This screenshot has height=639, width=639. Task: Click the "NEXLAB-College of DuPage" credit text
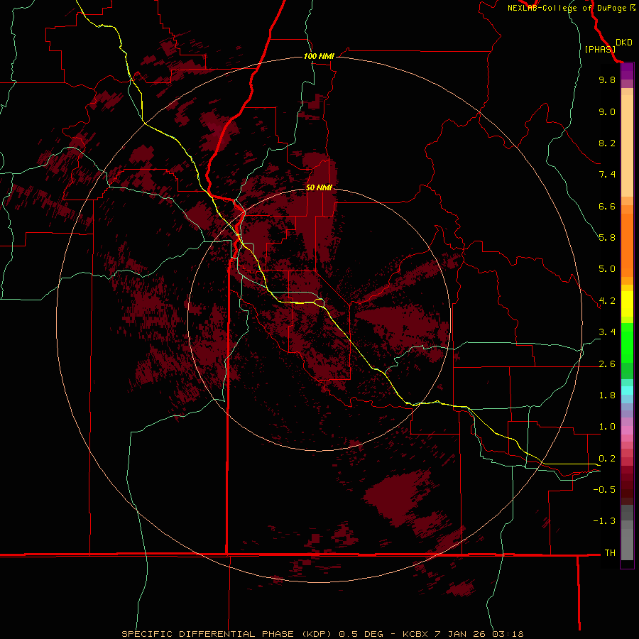coord(567,8)
